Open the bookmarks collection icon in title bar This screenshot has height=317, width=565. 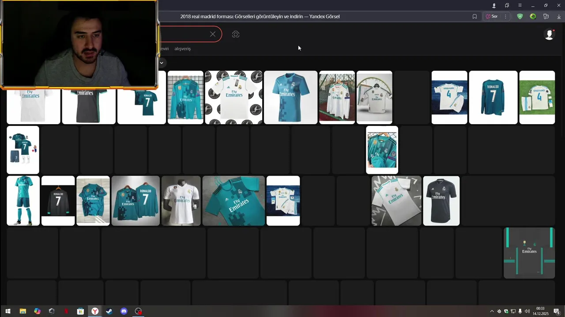[x=507, y=5]
